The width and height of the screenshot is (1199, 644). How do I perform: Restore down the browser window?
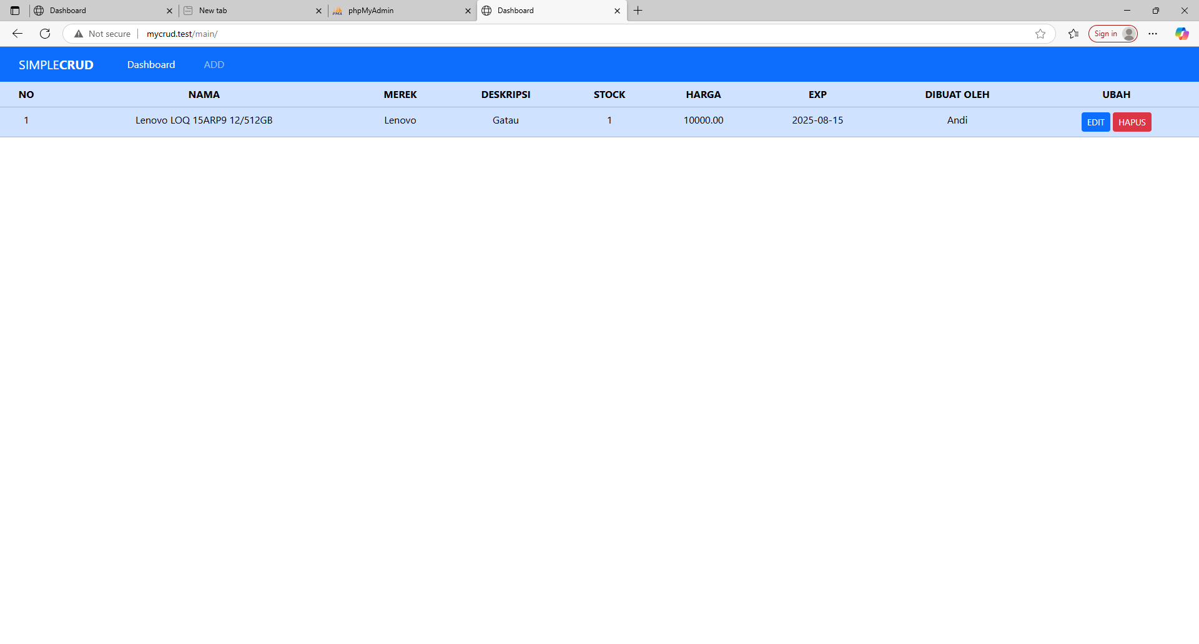1156,11
